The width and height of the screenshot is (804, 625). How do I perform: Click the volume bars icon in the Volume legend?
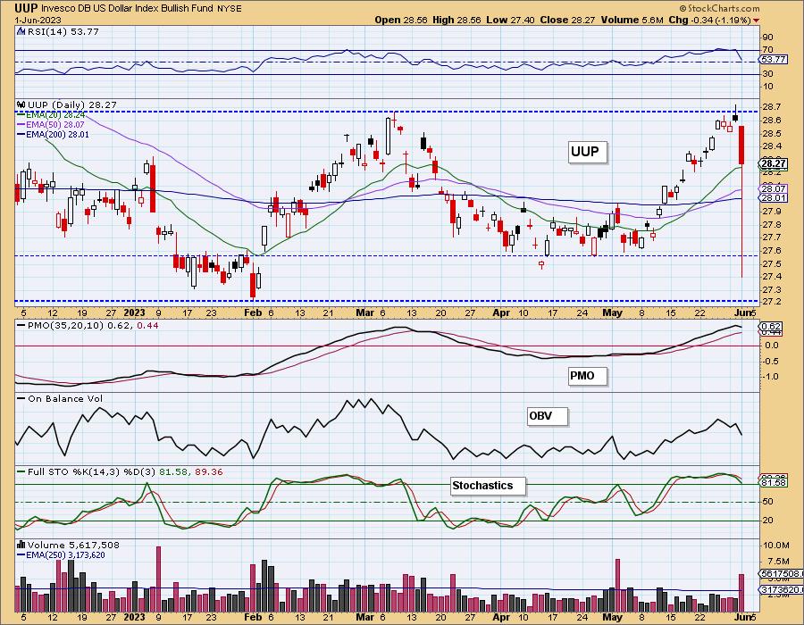tap(21, 545)
